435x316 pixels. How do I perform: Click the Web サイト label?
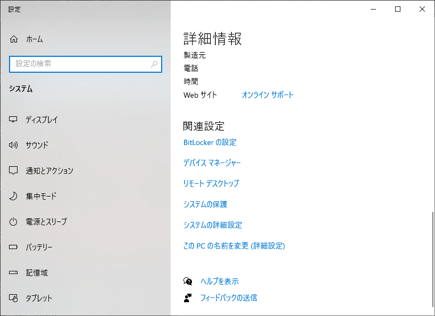coord(200,95)
